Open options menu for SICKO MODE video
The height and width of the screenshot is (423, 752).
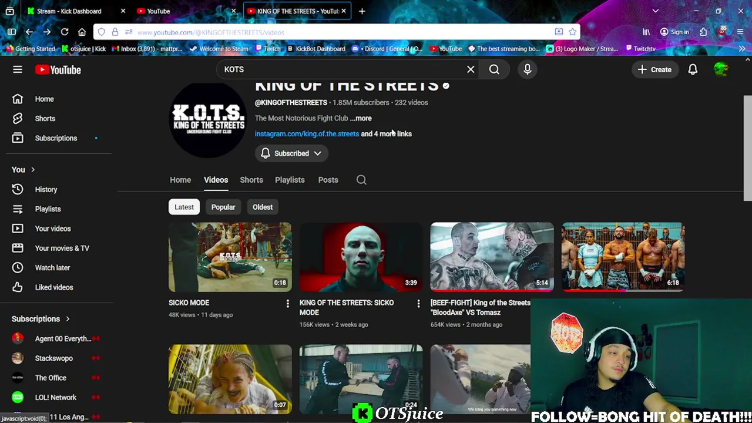287,303
